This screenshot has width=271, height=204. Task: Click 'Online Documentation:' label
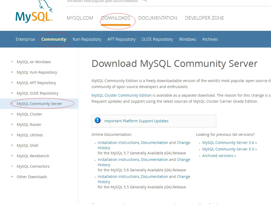coord(112,135)
